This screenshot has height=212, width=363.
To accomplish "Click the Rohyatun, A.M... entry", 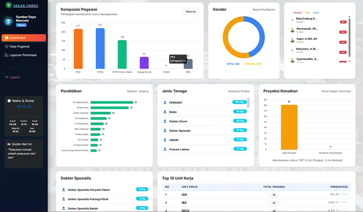I will click(307, 49).
